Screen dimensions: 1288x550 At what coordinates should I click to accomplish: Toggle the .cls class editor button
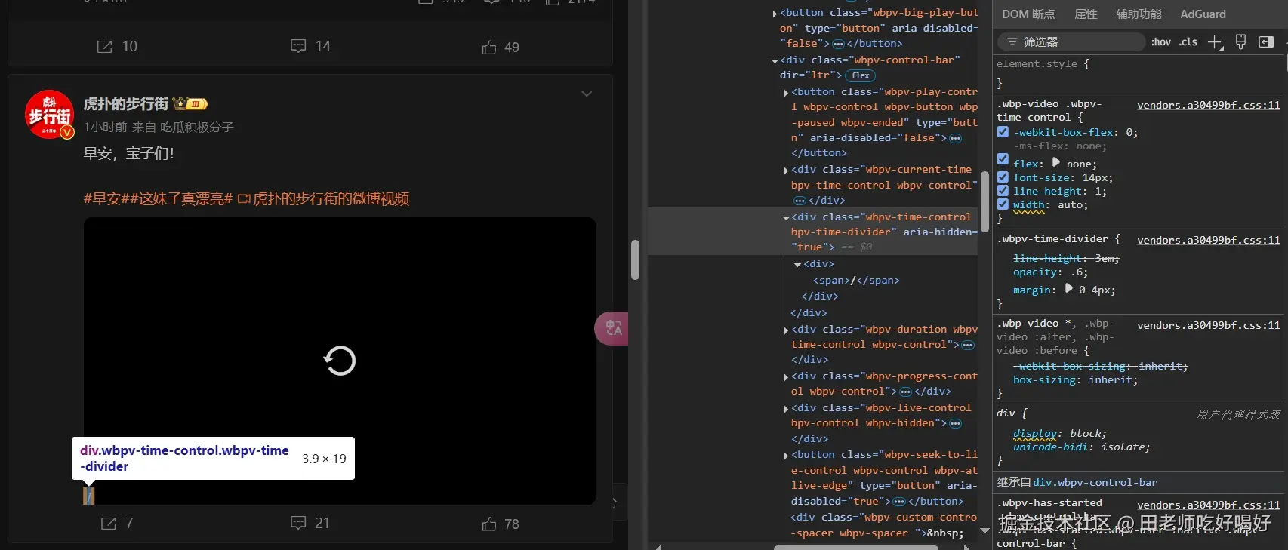1189,42
